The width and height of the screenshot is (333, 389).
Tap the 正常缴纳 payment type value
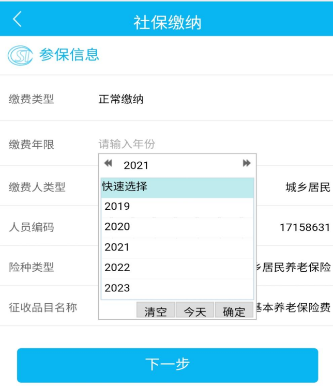(x=121, y=99)
